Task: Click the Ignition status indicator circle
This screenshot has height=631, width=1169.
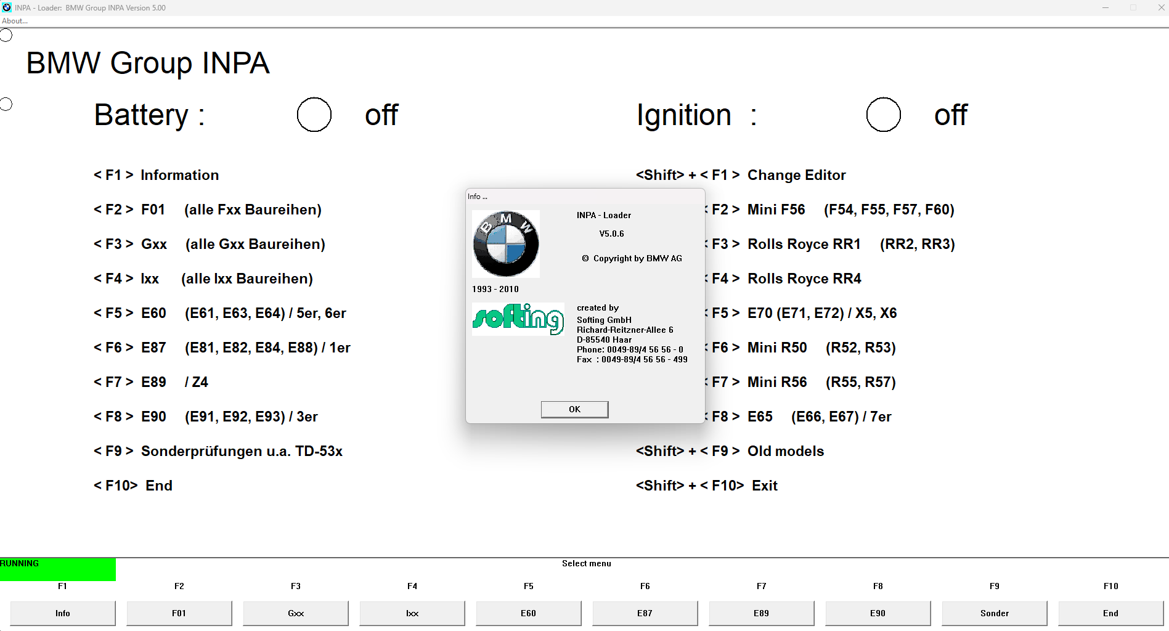Action: 883,115
